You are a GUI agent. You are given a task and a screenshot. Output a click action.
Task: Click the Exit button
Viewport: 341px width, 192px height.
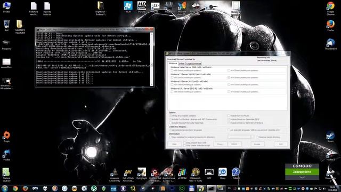pyautogui.click(x=281, y=144)
